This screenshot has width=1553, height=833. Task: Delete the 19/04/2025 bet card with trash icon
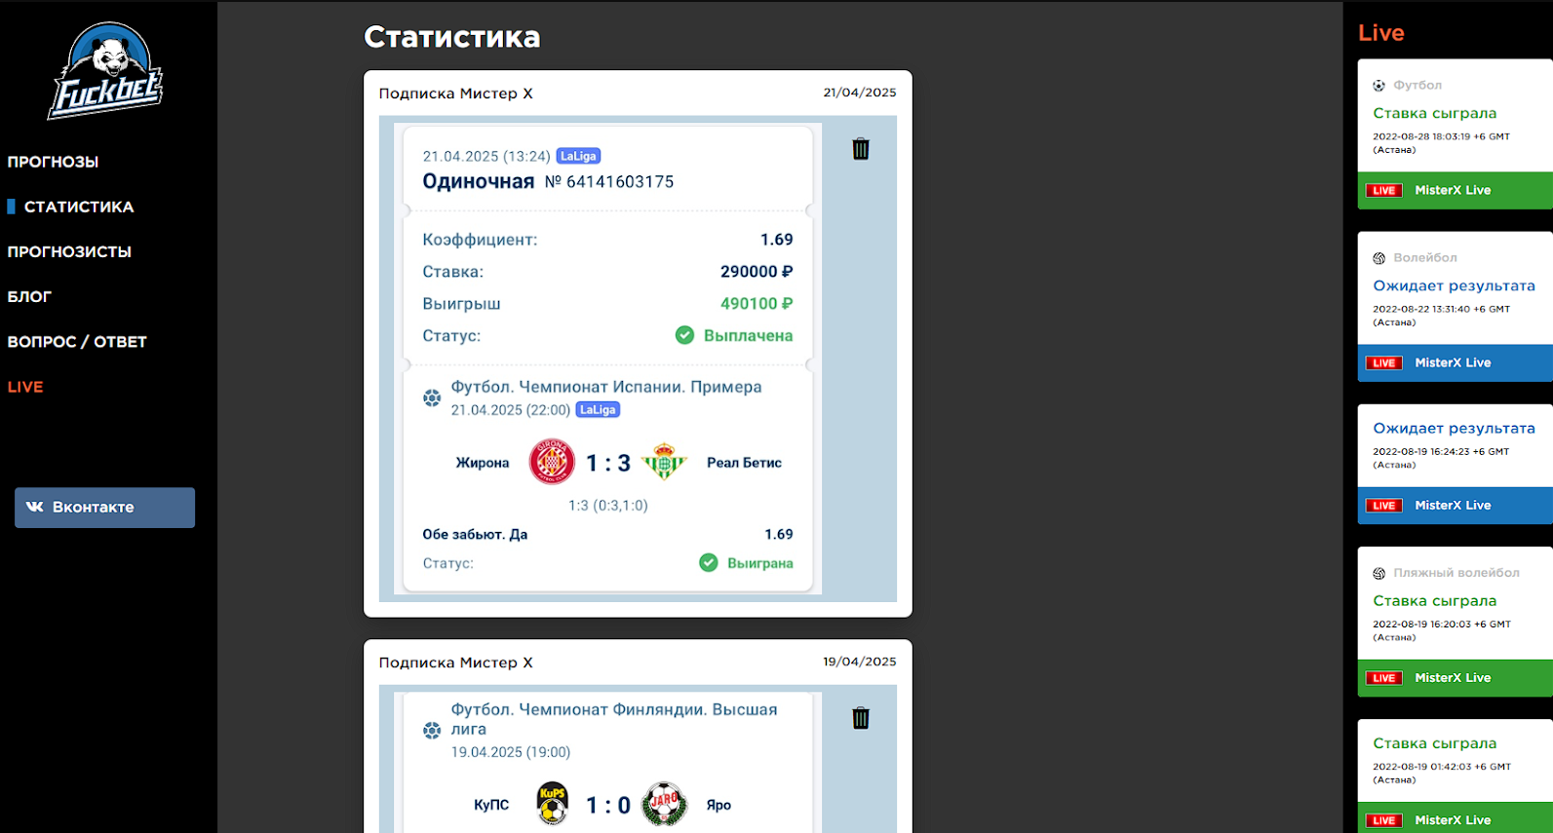(x=861, y=718)
